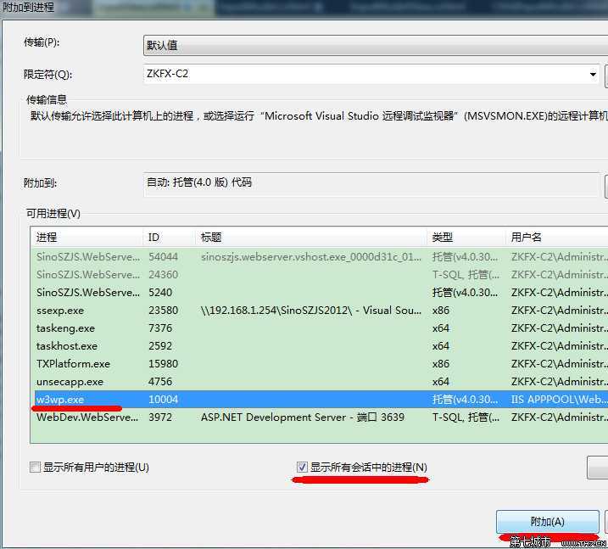608x549 pixels.
Task: Sort by 标题 column header
Action: tap(310, 237)
